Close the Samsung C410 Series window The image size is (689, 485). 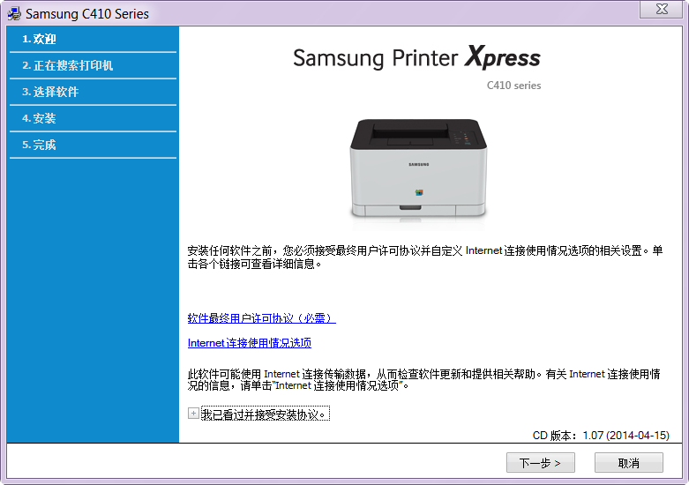662,9
